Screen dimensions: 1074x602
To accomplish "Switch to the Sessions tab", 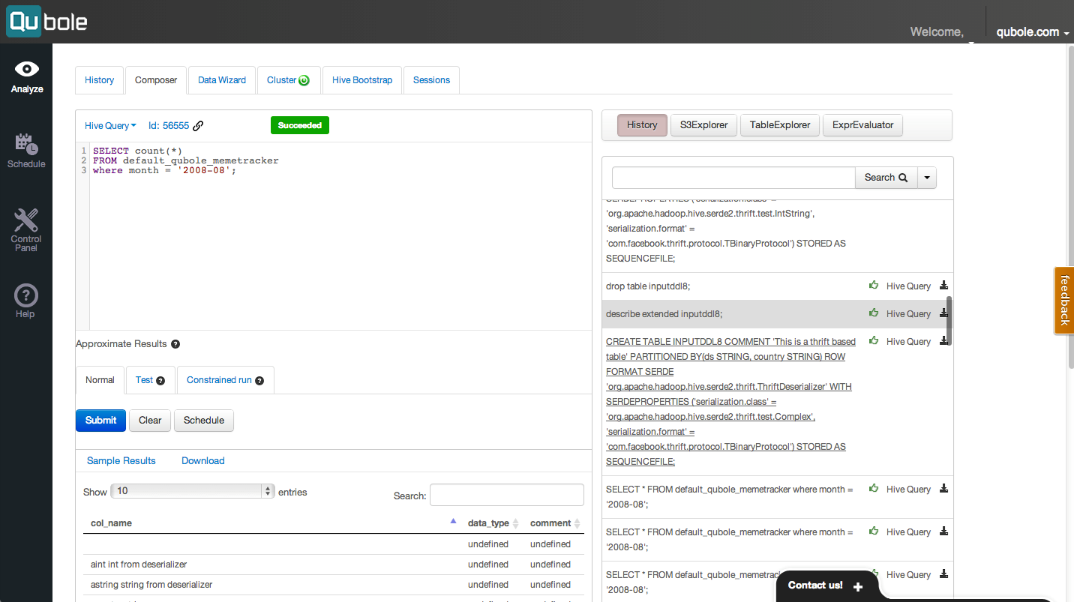I will [x=431, y=80].
